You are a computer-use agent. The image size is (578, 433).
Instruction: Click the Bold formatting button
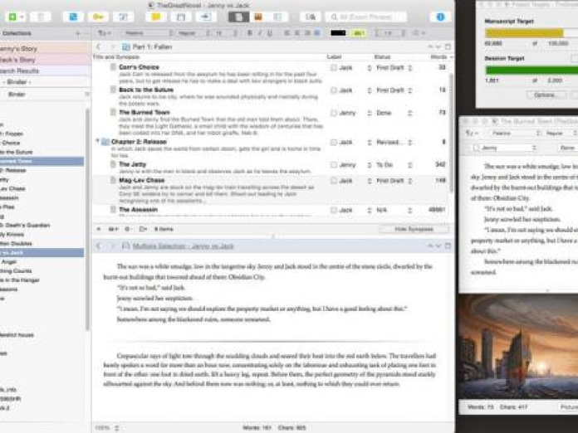247,33
